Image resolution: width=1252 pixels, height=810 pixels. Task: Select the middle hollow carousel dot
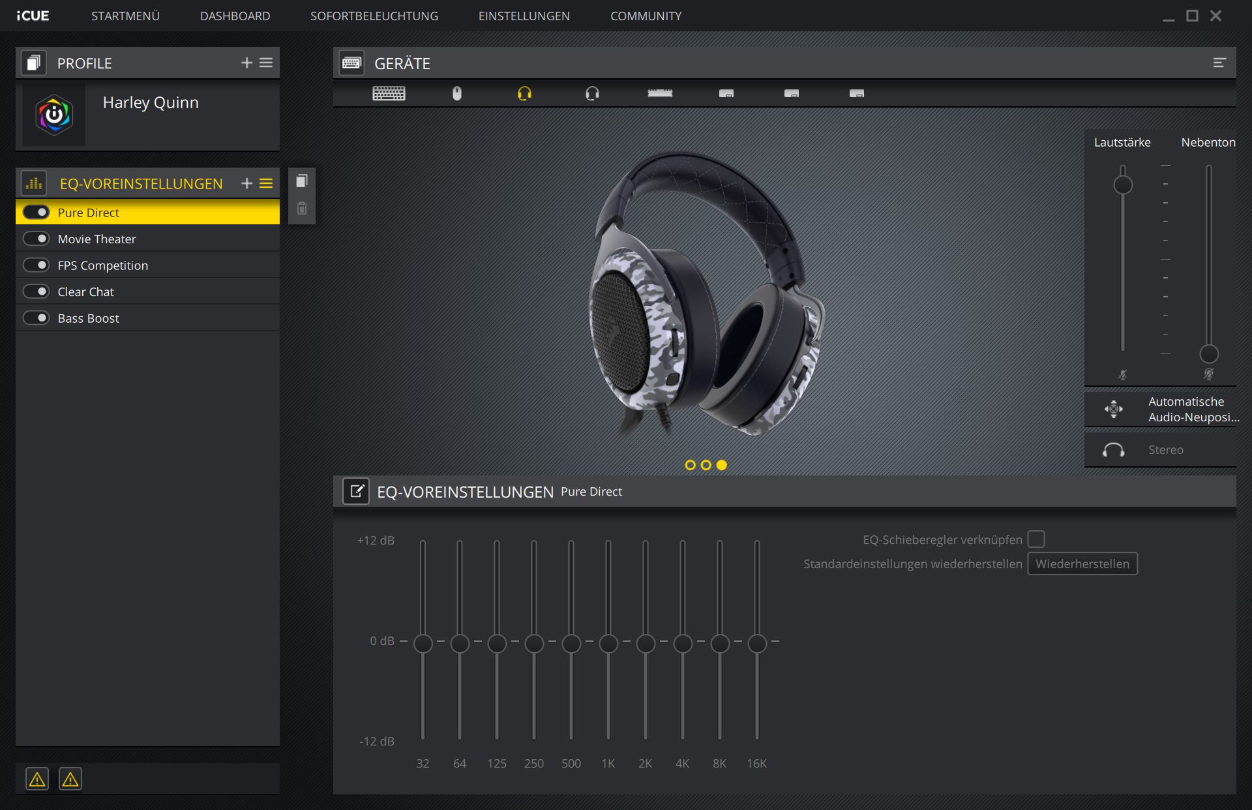tap(706, 465)
